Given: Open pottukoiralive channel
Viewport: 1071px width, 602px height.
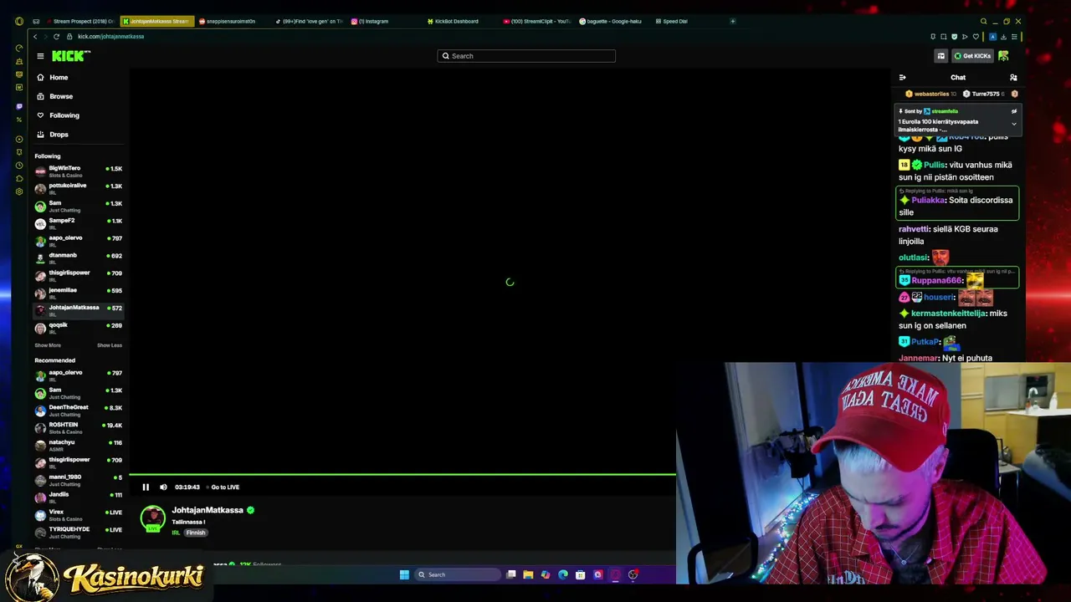Looking at the screenshot, I should point(79,188).
